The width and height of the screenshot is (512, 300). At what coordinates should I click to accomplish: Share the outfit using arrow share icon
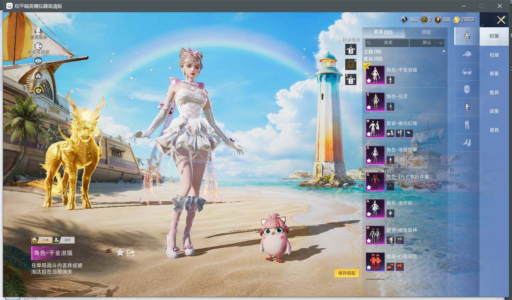click(x=131, y=253)
